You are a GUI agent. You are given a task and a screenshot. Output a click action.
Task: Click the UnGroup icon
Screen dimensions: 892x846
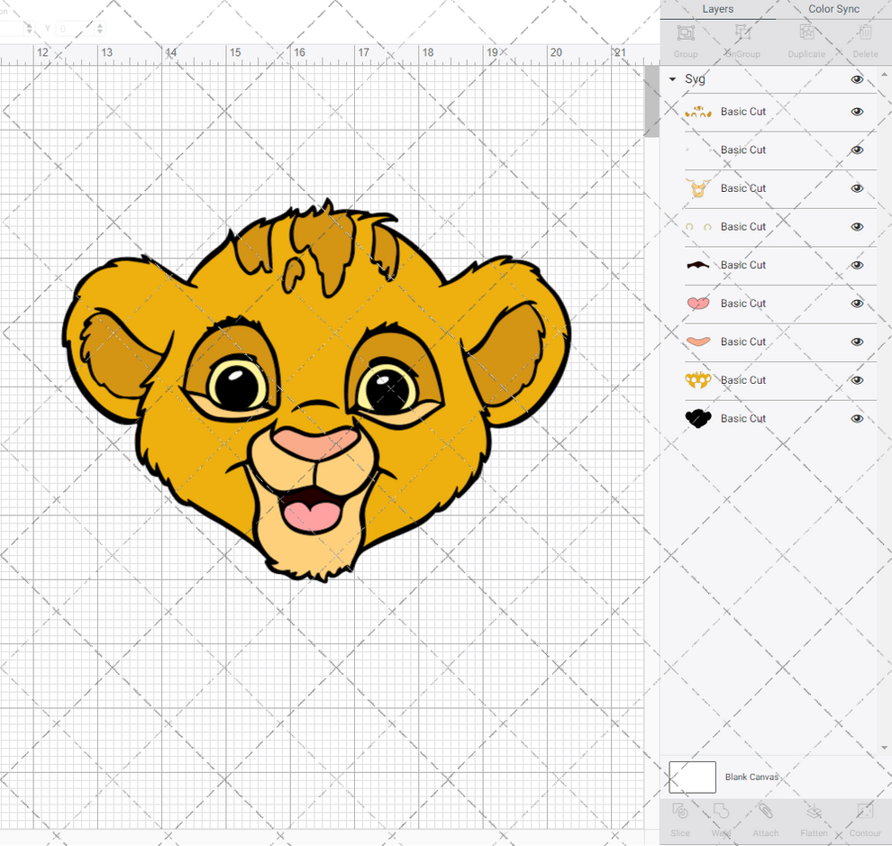click(x=742, y=39)
